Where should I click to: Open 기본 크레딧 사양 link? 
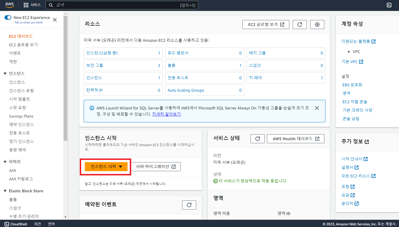(357, 110)
